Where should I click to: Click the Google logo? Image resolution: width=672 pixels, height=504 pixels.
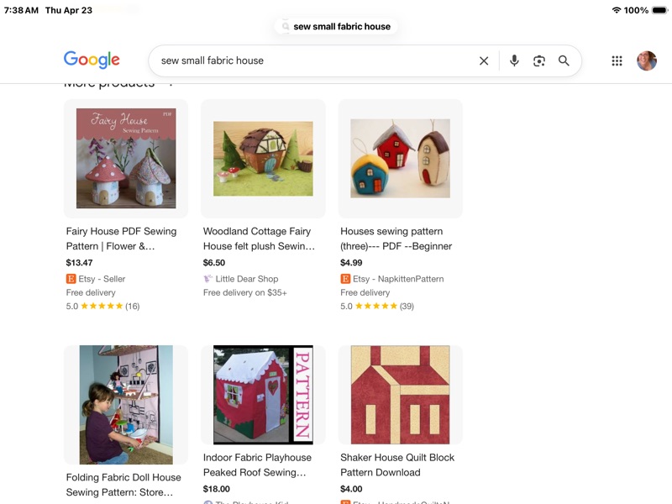[92, 60]
